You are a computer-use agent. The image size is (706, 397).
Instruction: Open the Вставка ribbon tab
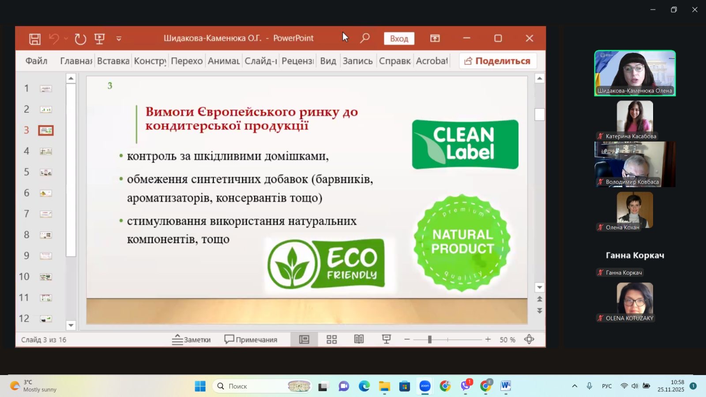point(113,61)
